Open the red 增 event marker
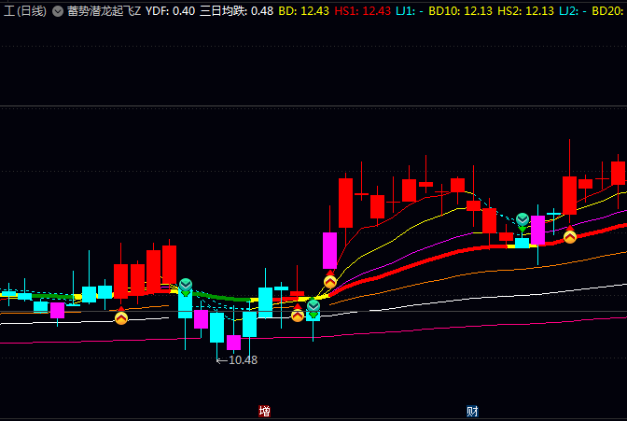The width and height of the screenshot is (627, 421). pos(264,411)
